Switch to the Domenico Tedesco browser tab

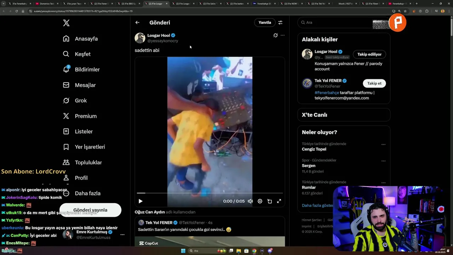point(47,4)
